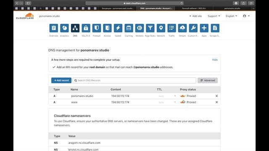Click the 194.58.112.174 content of www
269x151 pixels.
point(120,102)
